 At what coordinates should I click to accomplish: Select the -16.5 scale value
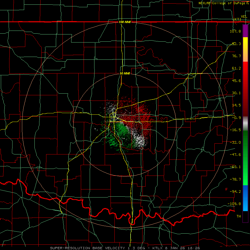click(235, 130)
